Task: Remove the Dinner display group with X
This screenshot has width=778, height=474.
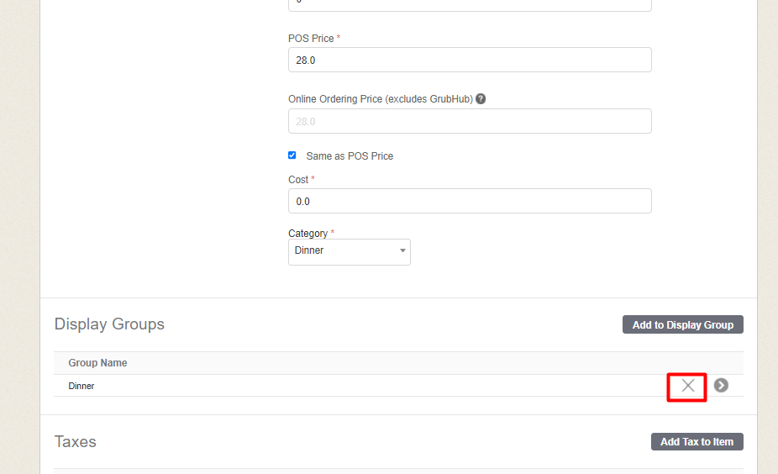Action: coord(687,386)
